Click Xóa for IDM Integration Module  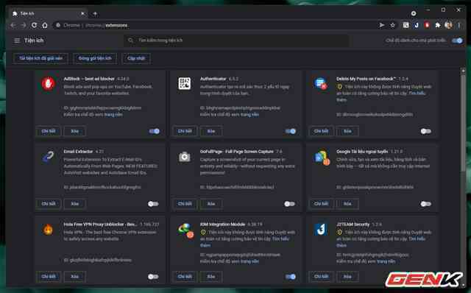[211, 277]
